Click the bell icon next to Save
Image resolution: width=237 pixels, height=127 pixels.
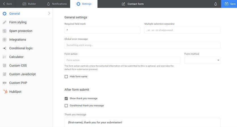coord(215,4)
